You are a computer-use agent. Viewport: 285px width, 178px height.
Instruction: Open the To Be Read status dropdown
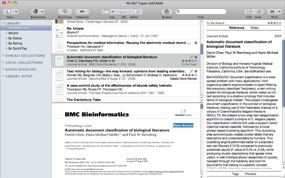(x=215, y=23)
